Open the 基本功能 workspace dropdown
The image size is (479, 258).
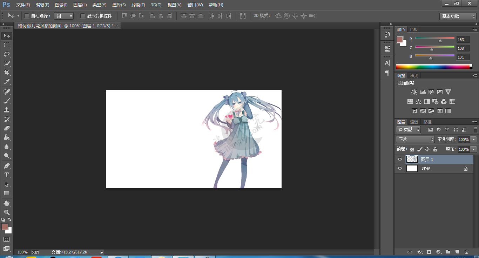coord(458,16)
